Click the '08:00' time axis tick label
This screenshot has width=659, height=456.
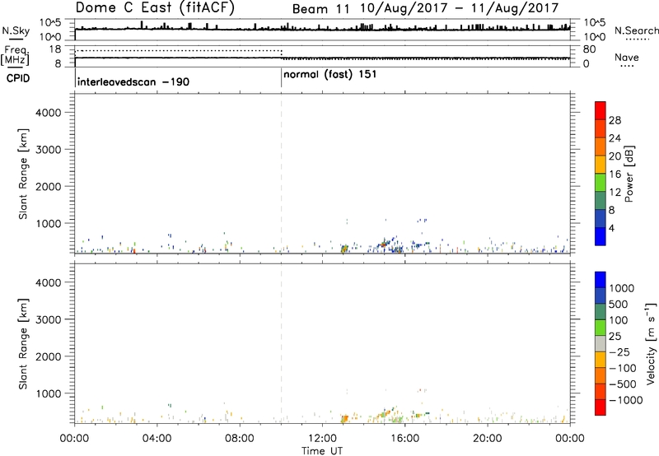[x=240, y=439]
